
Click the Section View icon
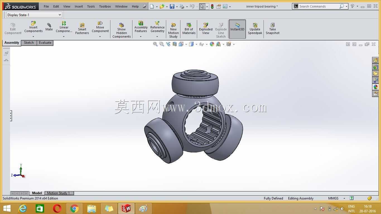tap(175, 44)
